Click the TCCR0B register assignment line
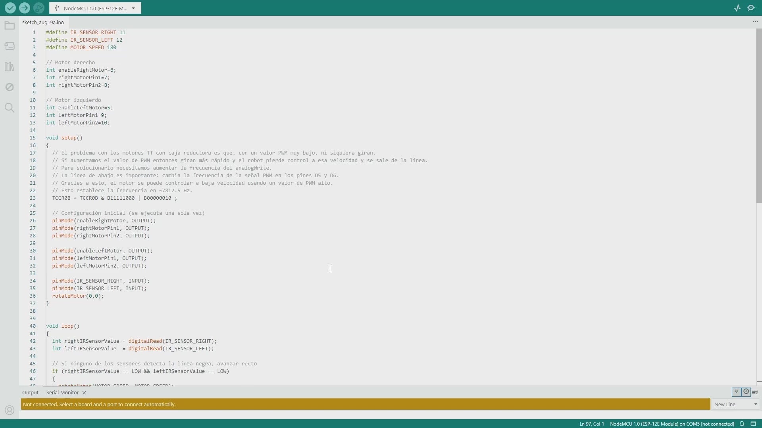Screen dimensions: 762x428 pyautogui.click(x=115, y=198)
